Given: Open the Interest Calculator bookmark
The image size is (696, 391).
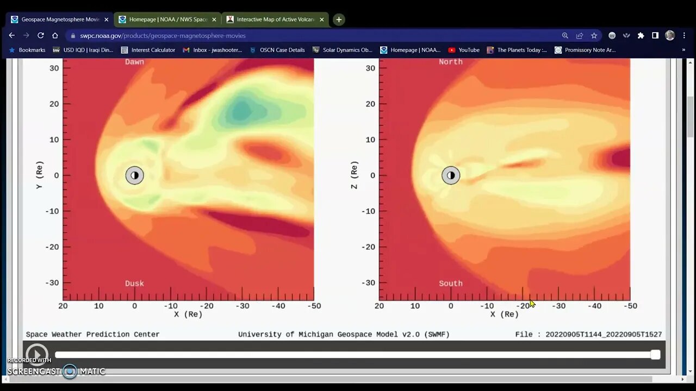Looking at the screenshot, I should pyautogui.click(x=148, y=50).
